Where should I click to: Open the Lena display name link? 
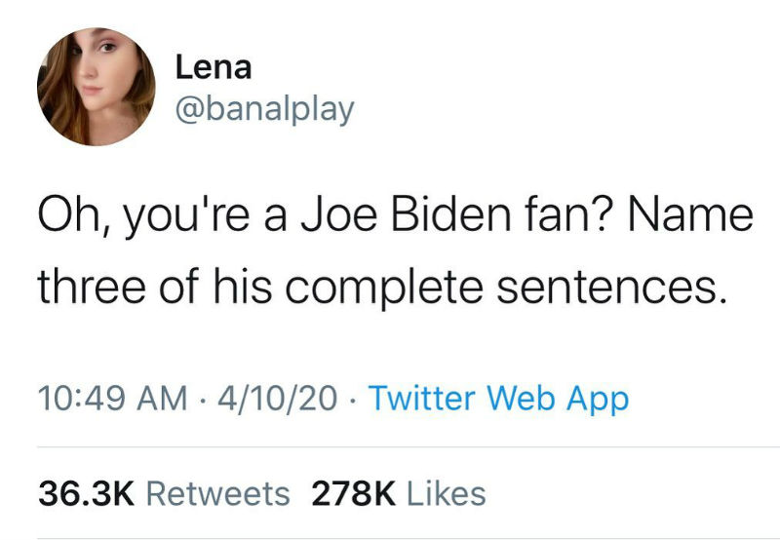click(214, 67)
